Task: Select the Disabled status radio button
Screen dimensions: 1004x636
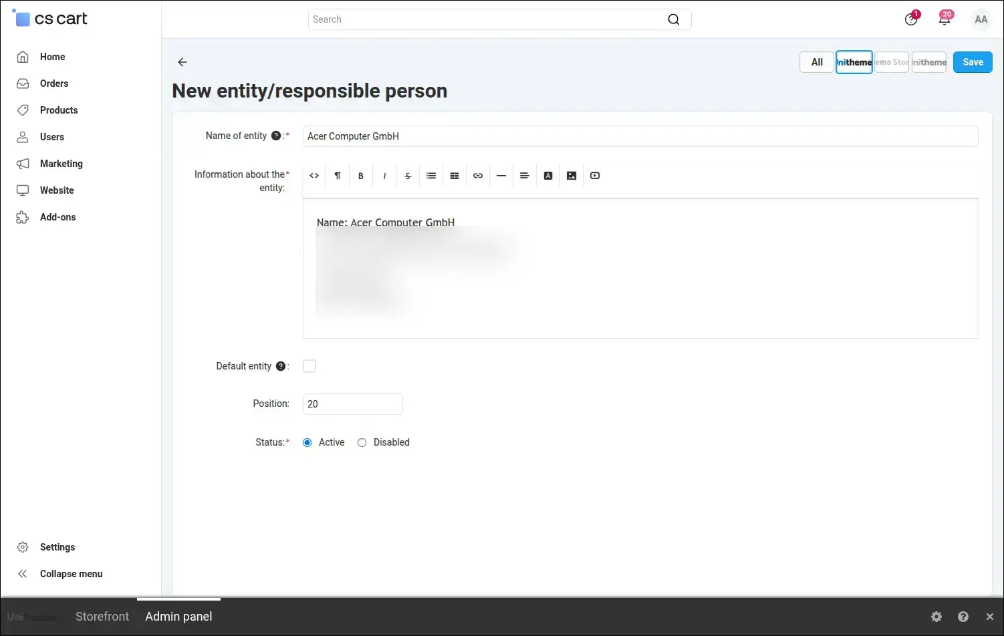Action: click(x=362, y=442)
